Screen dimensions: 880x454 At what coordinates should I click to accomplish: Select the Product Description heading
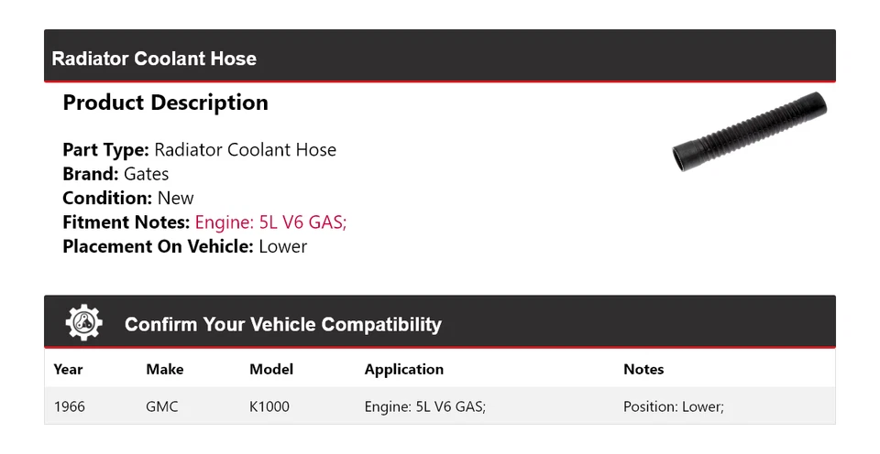click(x=165, y=103)
